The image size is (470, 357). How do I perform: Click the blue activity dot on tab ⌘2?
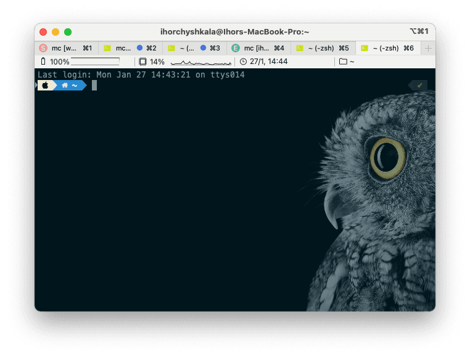pos(139,48)
